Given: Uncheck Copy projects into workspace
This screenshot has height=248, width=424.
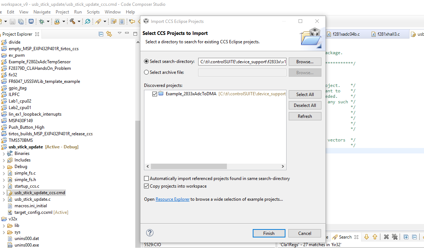Looking at the screenshot, I should coord(146,186).
